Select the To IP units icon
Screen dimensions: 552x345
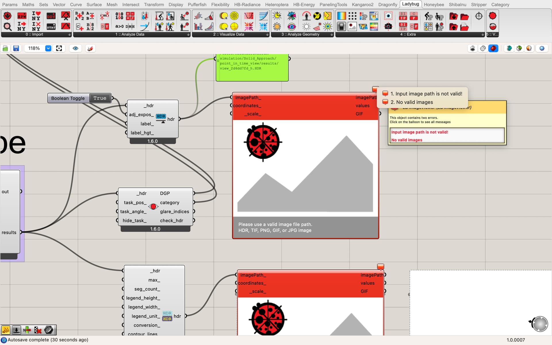403,16
